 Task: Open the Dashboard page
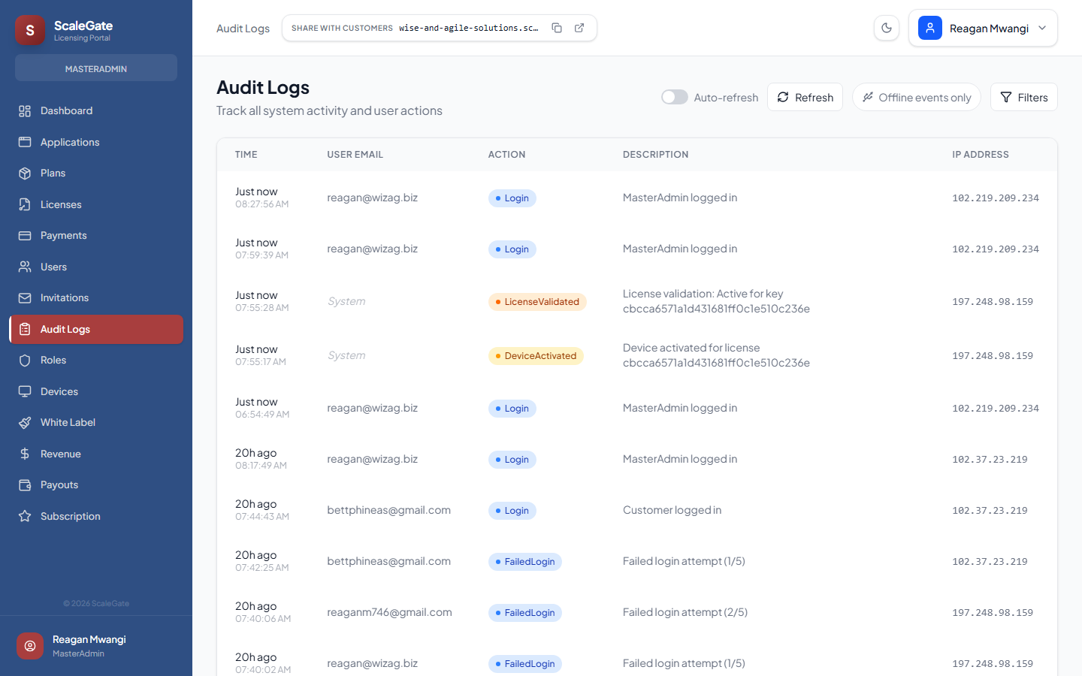pyautogui.click(x=96, y=111)
